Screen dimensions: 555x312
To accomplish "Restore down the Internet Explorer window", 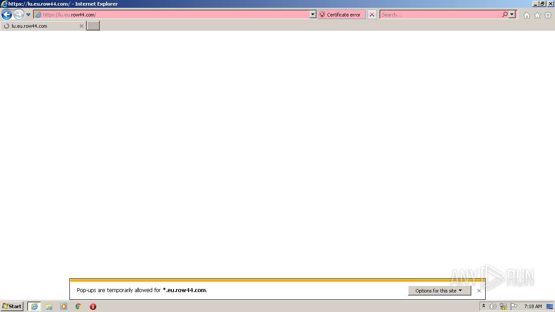I will tap(542, 4).
